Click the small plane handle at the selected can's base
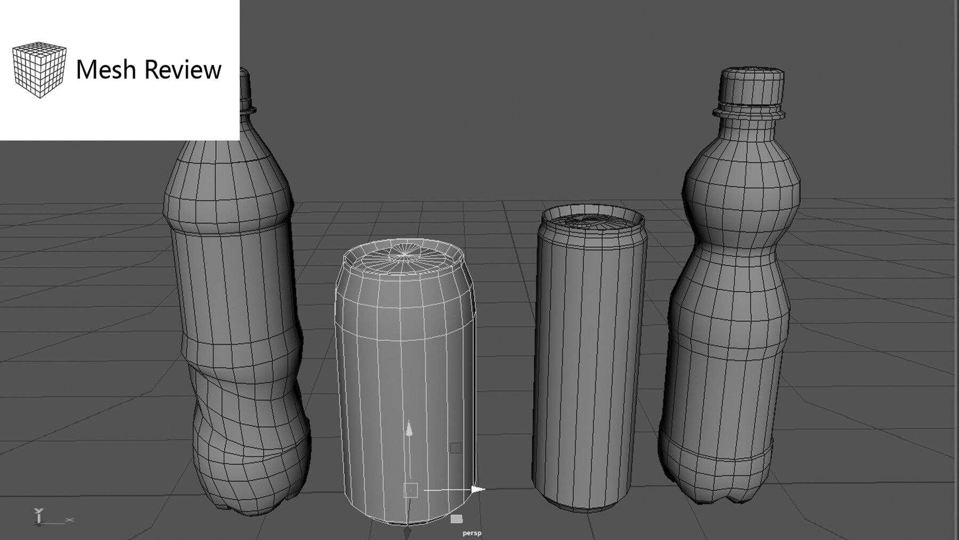This screenshot has height=540, width=959. click(x=457, y=519)
